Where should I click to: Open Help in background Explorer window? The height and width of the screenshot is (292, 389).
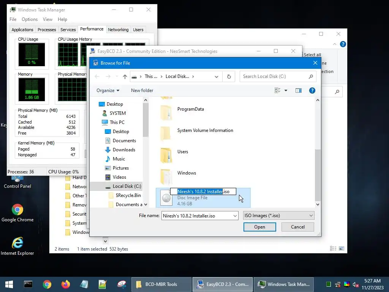pyautogui.click(x=343, y=44)
